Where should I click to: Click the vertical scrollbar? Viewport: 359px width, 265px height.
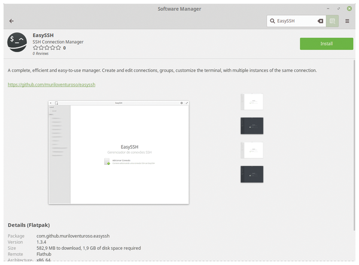354,144
